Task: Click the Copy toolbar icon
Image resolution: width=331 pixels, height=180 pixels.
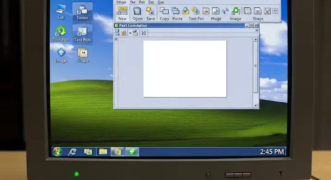Action: pos(164,11)
